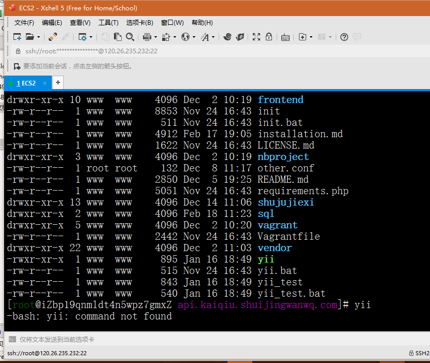Image resolution: width=430 pixels, height=363 pixels.
Task: Open the 工具(T) menu
Action: (108, 23)
